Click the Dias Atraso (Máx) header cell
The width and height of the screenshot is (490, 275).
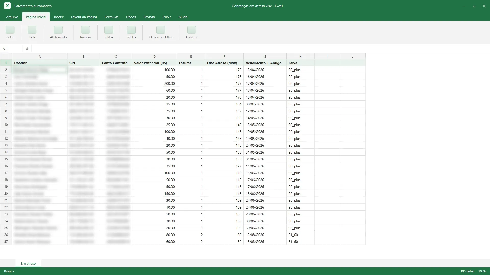pyautogui.click(x=224, y=63)
